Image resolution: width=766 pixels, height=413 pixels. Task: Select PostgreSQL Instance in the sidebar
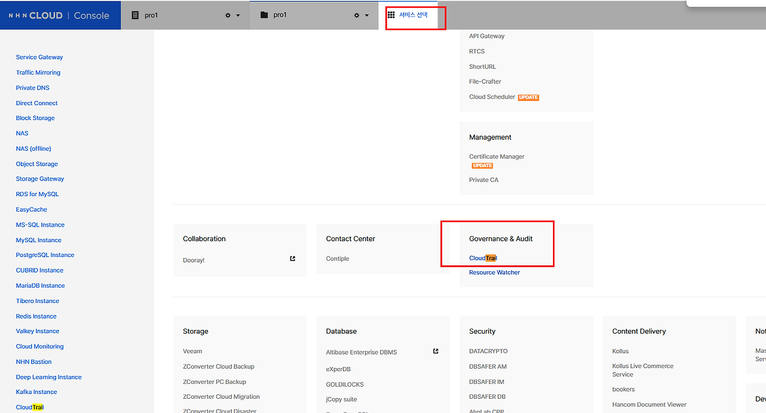(x=45, y=255)
